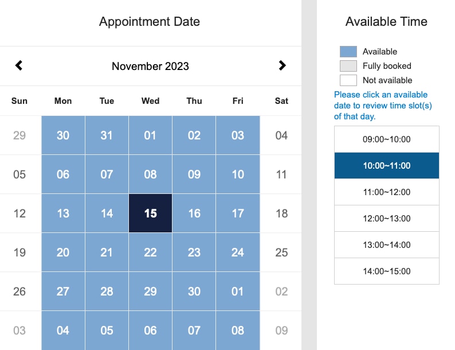
Task: Choose the 13:00~14:00 time slot
Action: [x=386, y=245]
